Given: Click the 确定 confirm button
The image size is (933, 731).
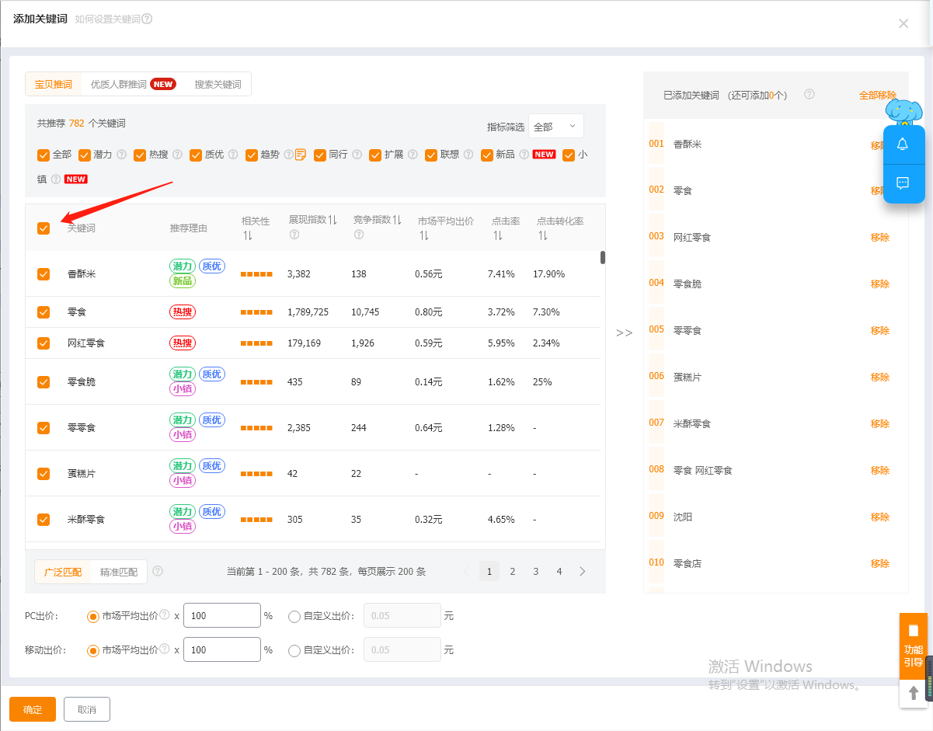Looking at the screenshot, I should [x=33, y=709].
